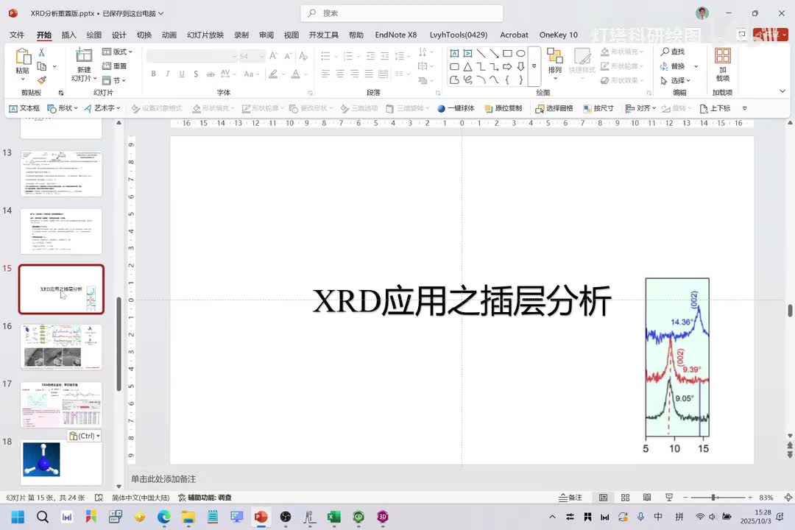Viewport: 795px width, 530px height.
Task: Open the 艺术字 WordArt dropdown
Action: pyautogui.click(x=102, y=108)
